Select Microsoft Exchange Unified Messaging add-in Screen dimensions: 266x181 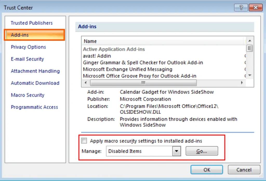pos(127,69)
